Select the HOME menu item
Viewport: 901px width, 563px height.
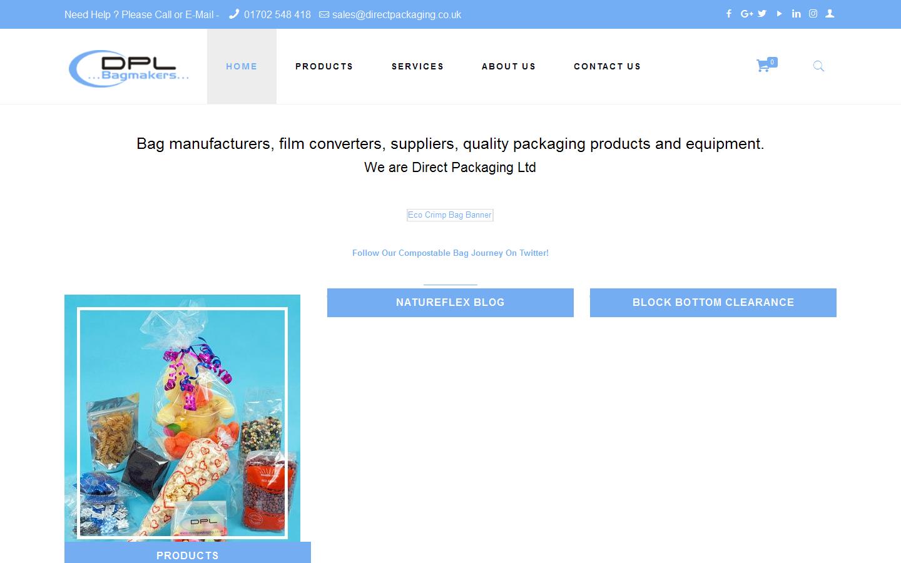(x=242, y=66)
